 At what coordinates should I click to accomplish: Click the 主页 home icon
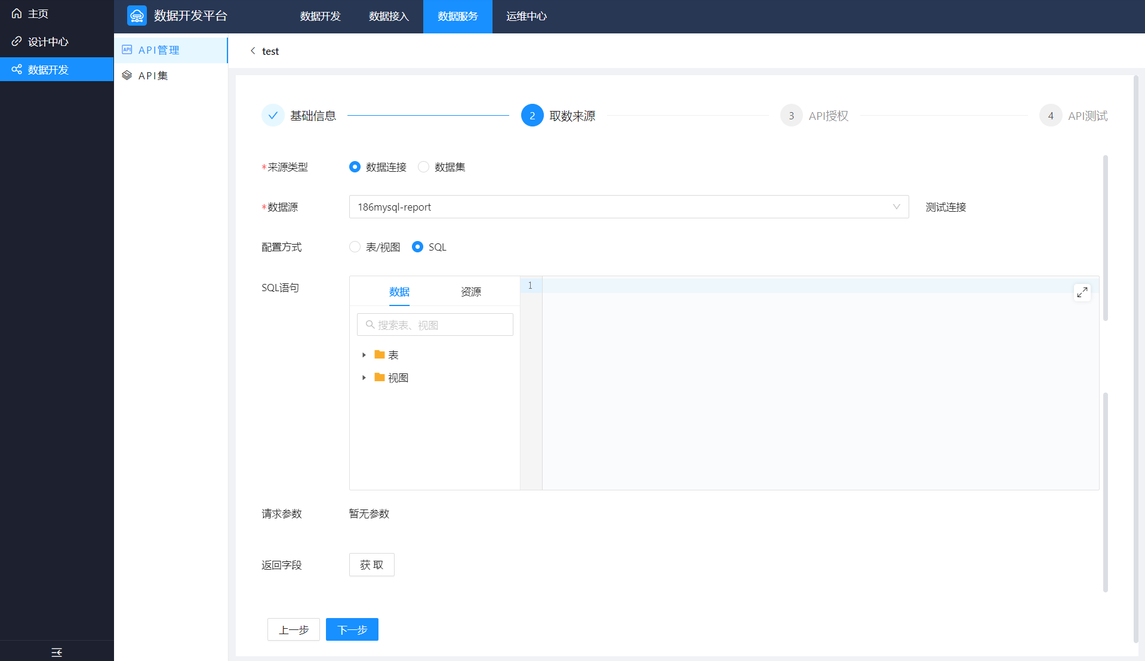[17, 14]
